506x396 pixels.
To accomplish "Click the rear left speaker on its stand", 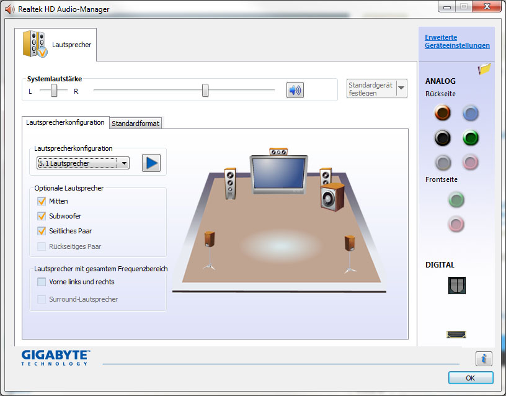I will [209, 251].
